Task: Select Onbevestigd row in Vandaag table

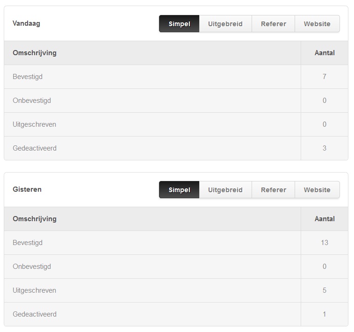Action: (x=176, y=101)
